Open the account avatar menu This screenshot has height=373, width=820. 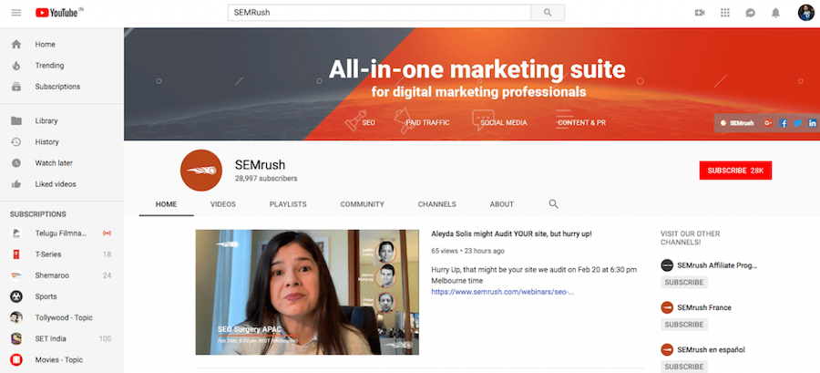pos(806,13)
